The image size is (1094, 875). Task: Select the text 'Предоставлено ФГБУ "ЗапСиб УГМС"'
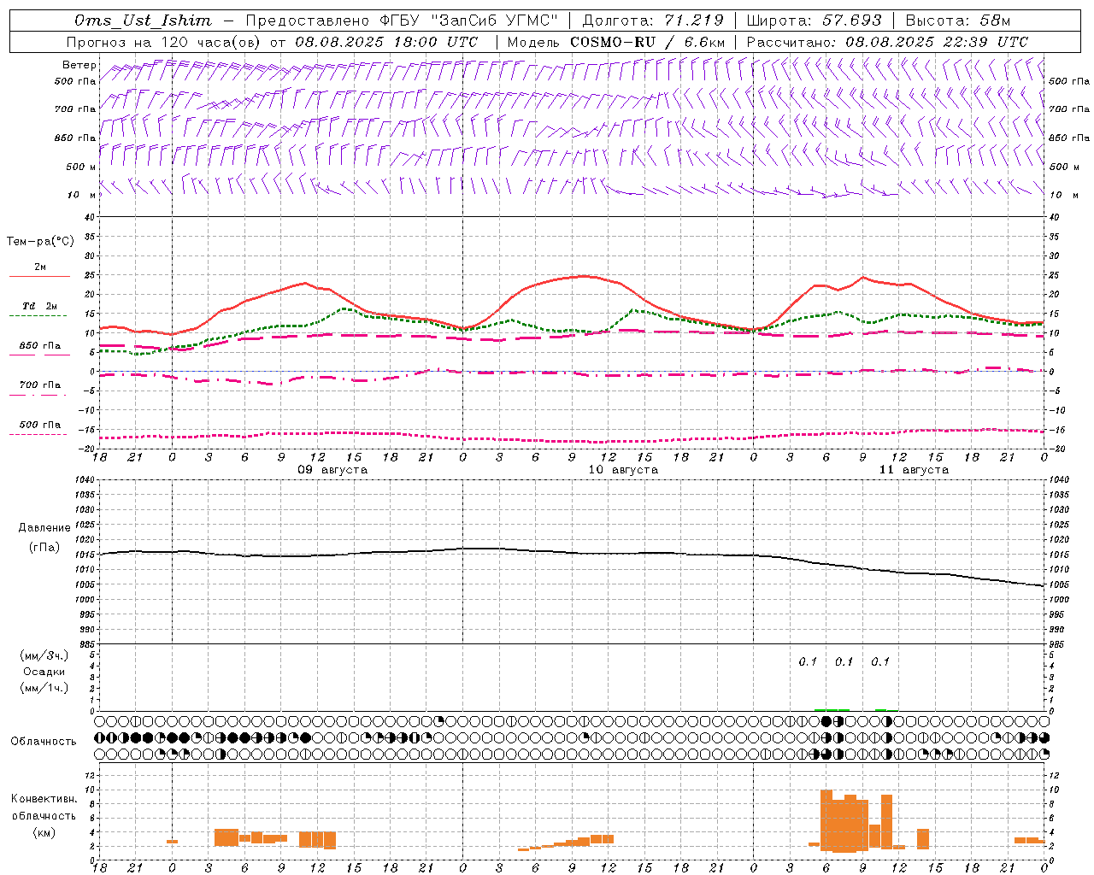401,21
